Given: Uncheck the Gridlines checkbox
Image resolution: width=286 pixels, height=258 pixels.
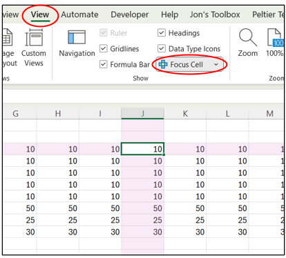Looking at the screenshot, I should [x=104, y=48].
